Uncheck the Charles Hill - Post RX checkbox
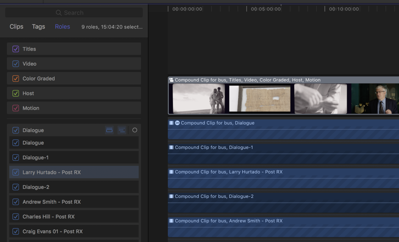This screenshot has height=242, width=399. [x=16, y=217]
